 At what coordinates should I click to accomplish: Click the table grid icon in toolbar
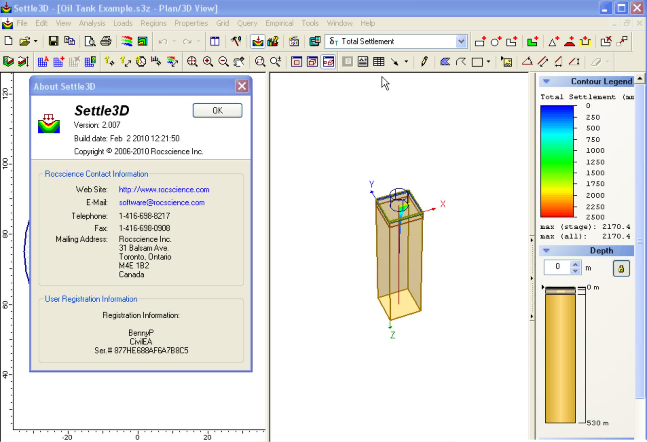tap(379, 62)
